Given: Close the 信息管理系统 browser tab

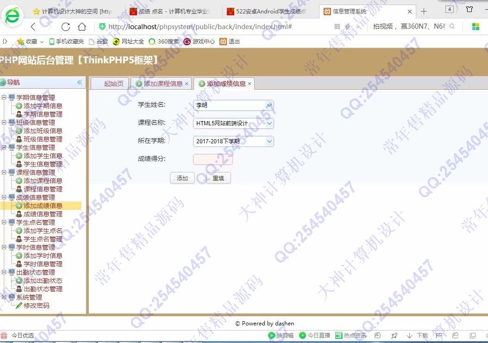Looking at the screenshot, I should click(410, 12).
